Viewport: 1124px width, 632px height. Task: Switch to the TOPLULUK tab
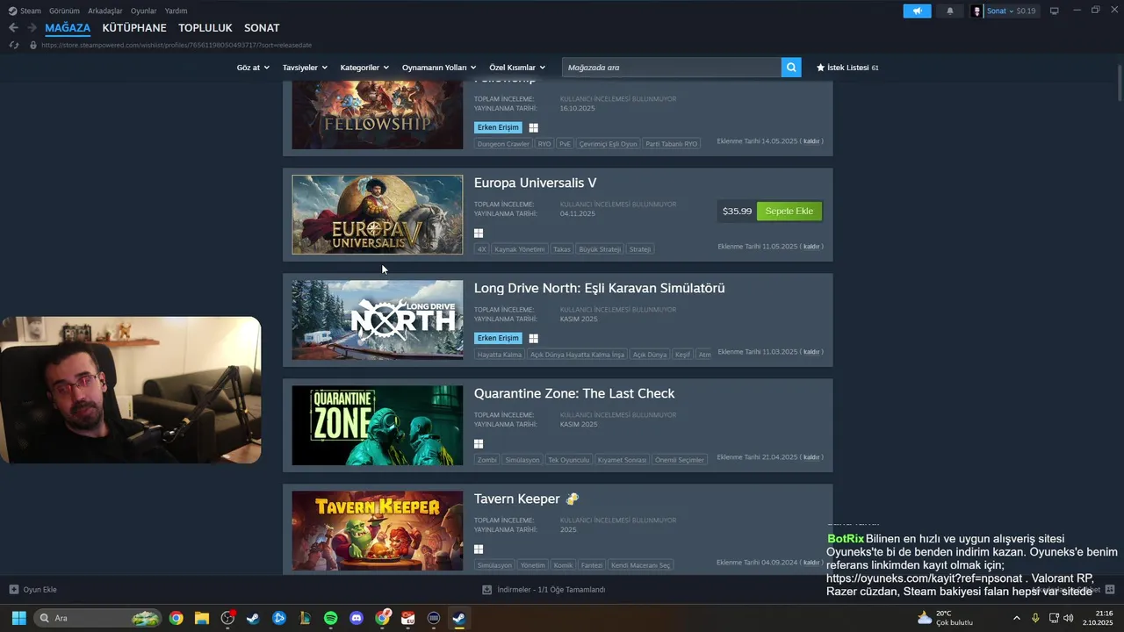pyautogui.click(x=205, y=28)
